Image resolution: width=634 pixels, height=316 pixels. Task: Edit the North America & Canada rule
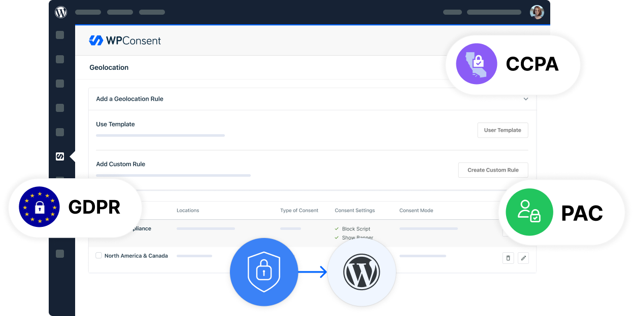click(524, 258)
